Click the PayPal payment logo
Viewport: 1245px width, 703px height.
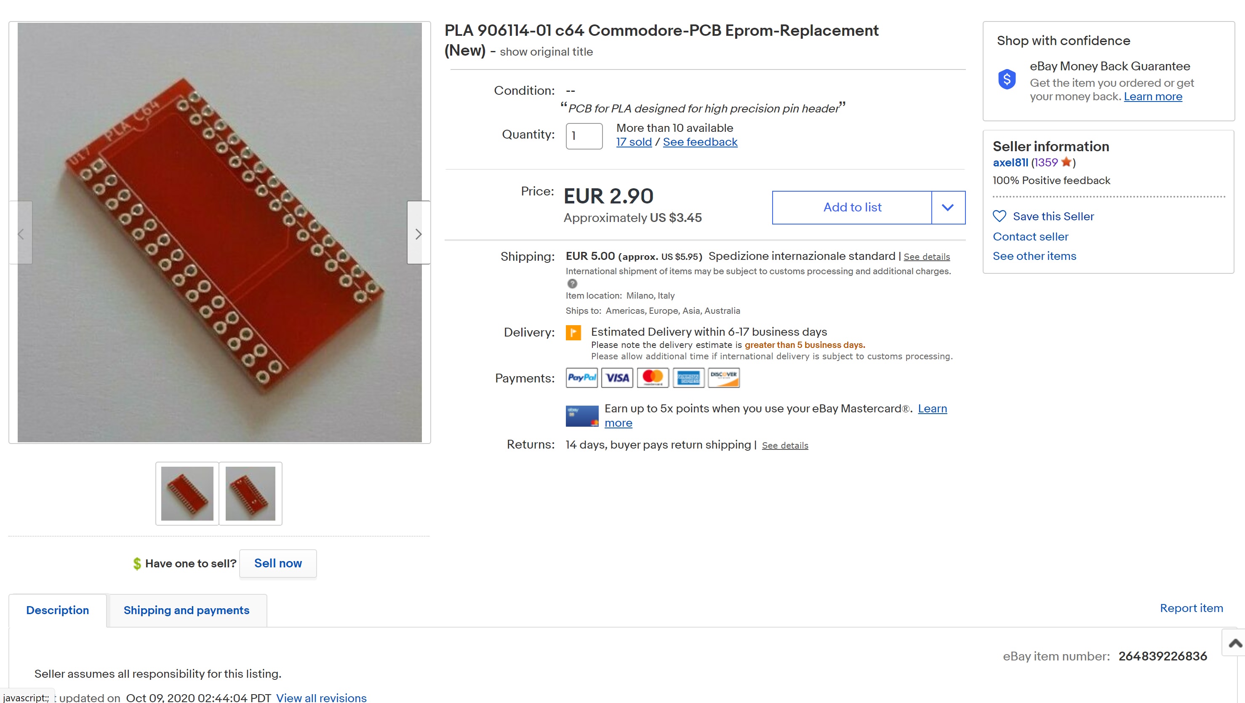point(581,377)
